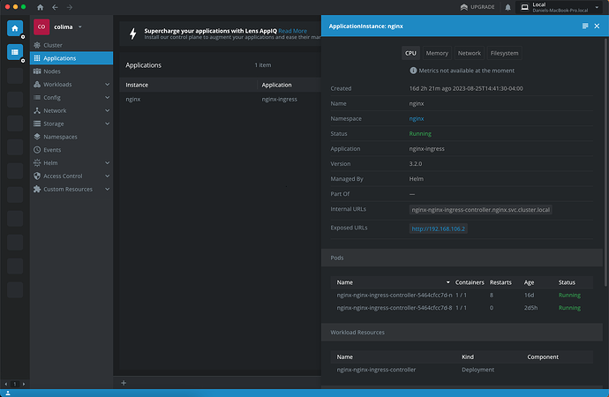Open the exposed URL http://192.168.106.2
This screenshot has height=397, width=609.
click(x=438, y=228)
